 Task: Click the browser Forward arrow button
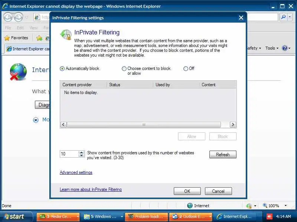pos(18,17)
